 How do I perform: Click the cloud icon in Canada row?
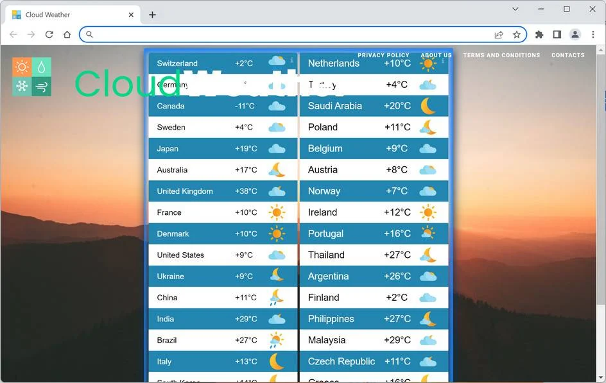(277, 106)
